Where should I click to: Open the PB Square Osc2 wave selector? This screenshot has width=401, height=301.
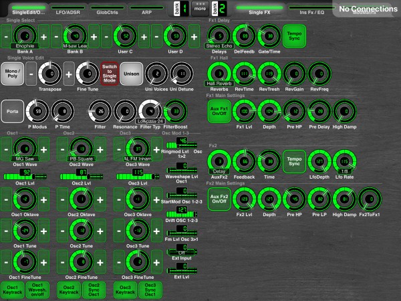82,159
